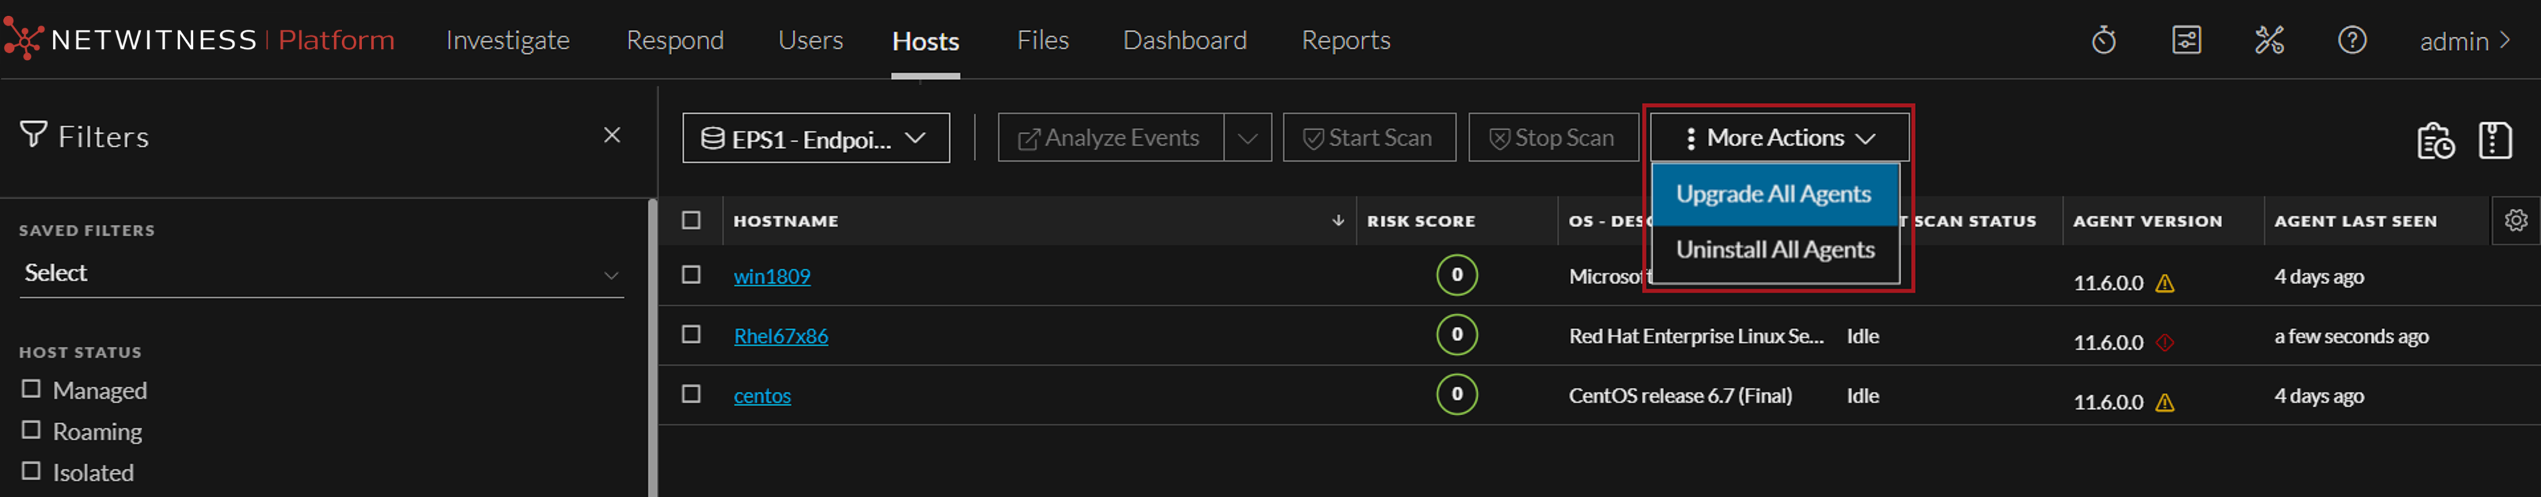Viewport: 2541px width, 497px height.
Task: Expand the Analyze Events split arrow
Action: [1247, 138]
